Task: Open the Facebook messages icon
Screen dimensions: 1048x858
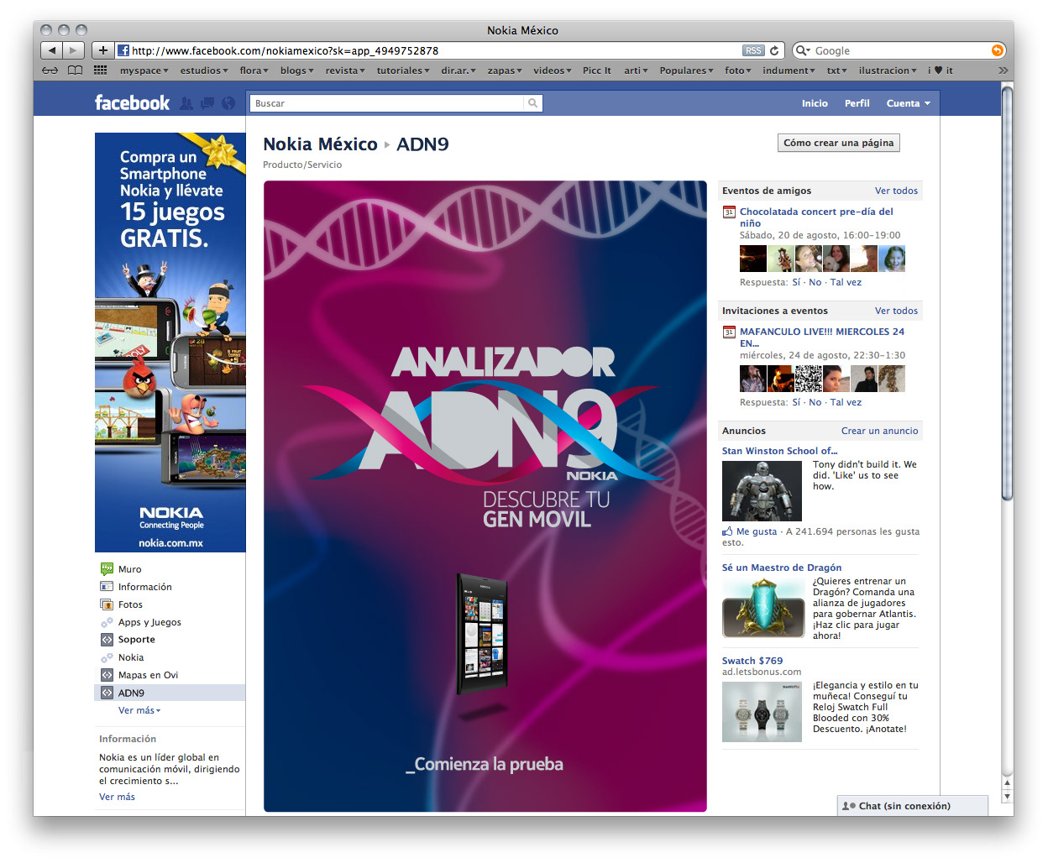Action: [x=207, y=103]
